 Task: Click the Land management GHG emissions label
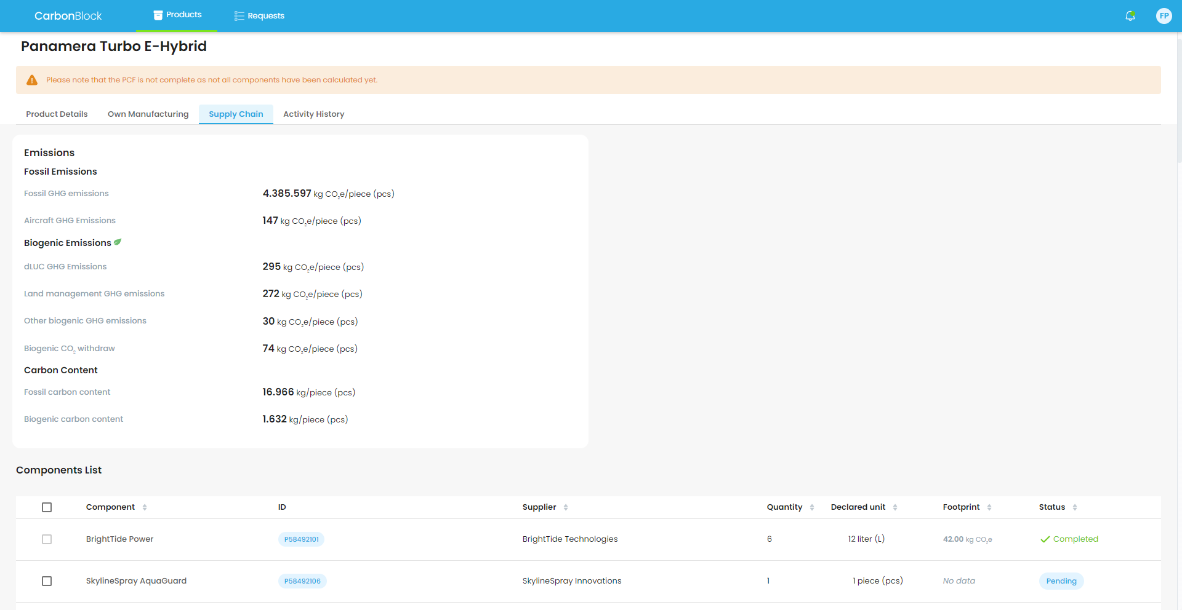click(x=94, y=294)
